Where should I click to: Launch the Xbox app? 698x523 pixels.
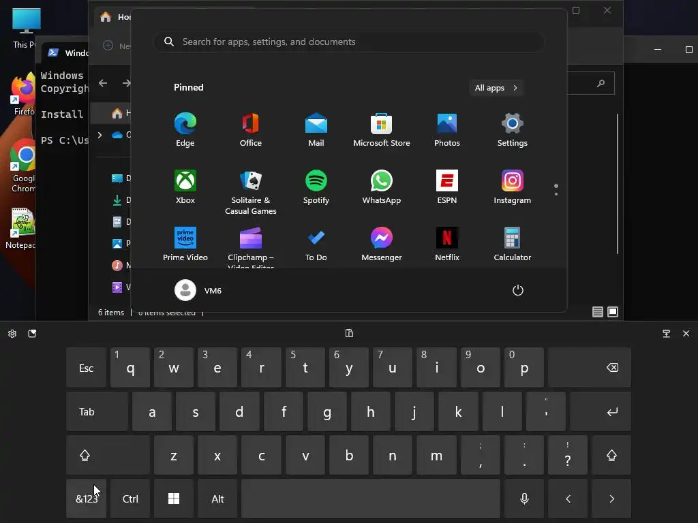[x=185, y=187]
